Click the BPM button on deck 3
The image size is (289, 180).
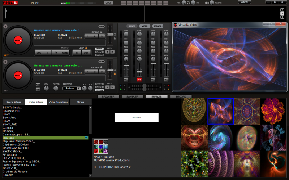tap(102, 62)
